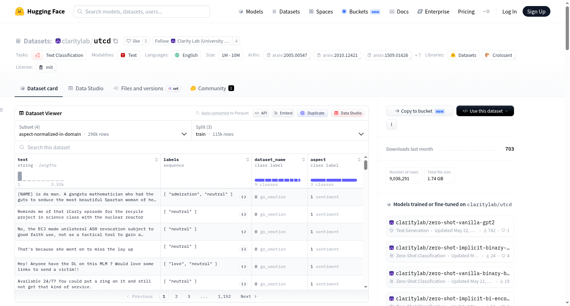This screenshot has height=306, width=570.
Task: Click the Hugging Face logo icon
Action: (20, 11)
